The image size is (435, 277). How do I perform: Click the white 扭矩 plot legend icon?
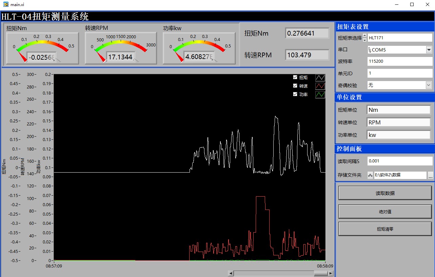coord(320,78)
